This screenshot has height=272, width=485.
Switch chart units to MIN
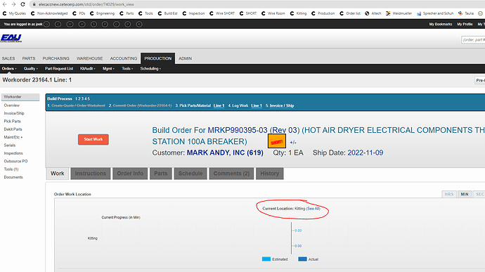coord(465,194)
